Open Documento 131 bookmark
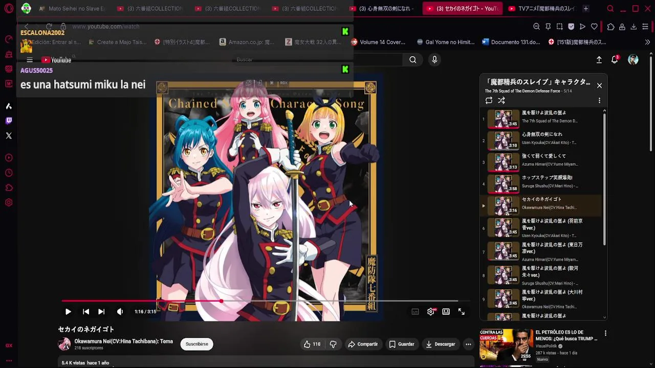The width and height of the screenshot is (655, 368). [x=511, y=42]
